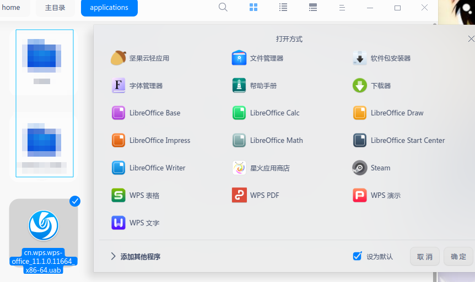Select applications breadcrumb
The width and height of the screenshot is (475, 282).
[x=109, y=8]
